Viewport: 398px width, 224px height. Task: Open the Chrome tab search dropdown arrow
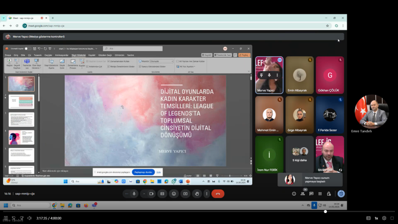click(x=3, y=18)
